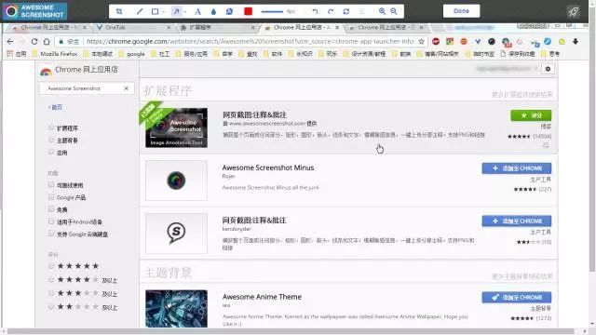Open the browser home page icon
This screenshot has height=335, width=596.
tap(47, 41)
